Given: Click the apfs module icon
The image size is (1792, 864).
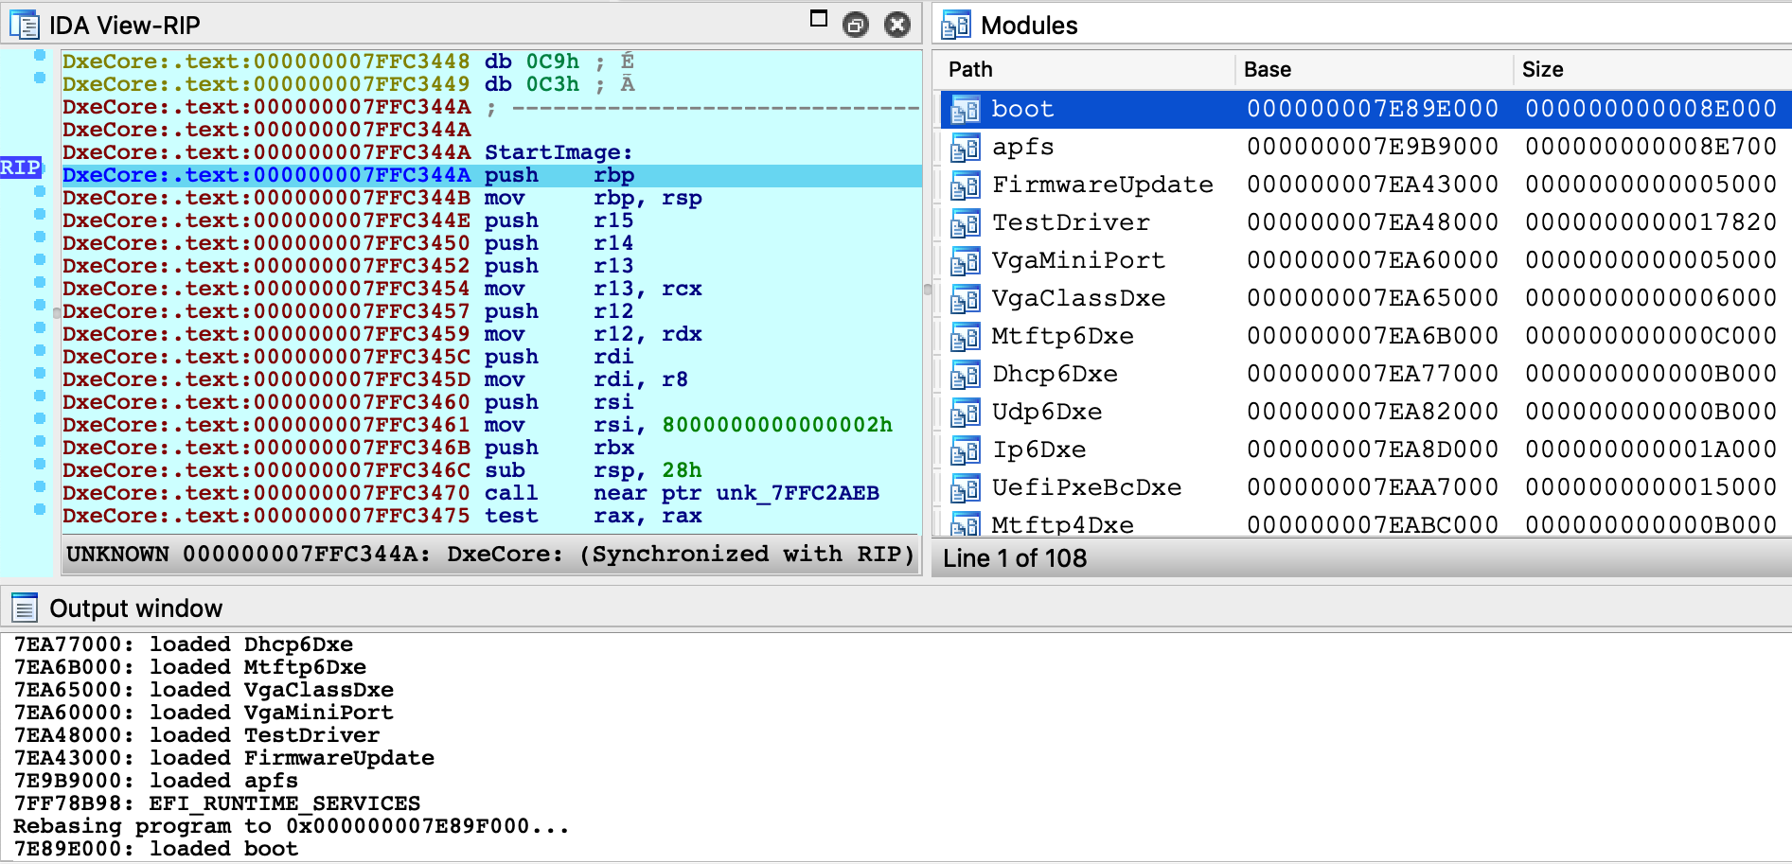Looking at the screenshot, I should 965,148.
